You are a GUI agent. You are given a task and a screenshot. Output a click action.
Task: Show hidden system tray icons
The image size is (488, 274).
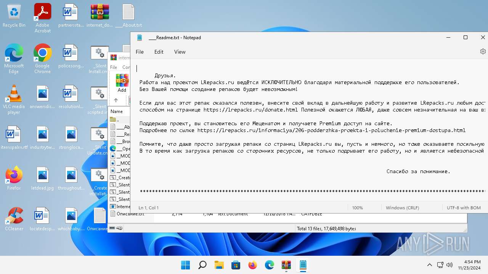click(430, 265)
